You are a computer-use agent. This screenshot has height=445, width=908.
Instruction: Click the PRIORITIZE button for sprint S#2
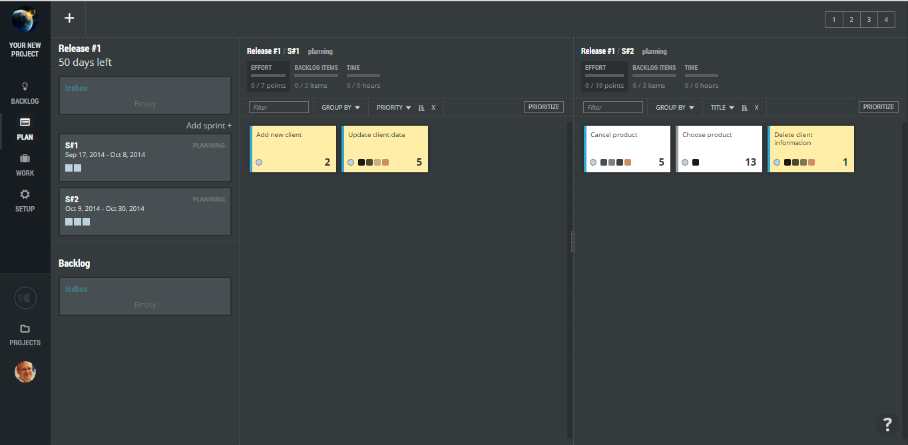pyautogui.click(x=878, y=106)
